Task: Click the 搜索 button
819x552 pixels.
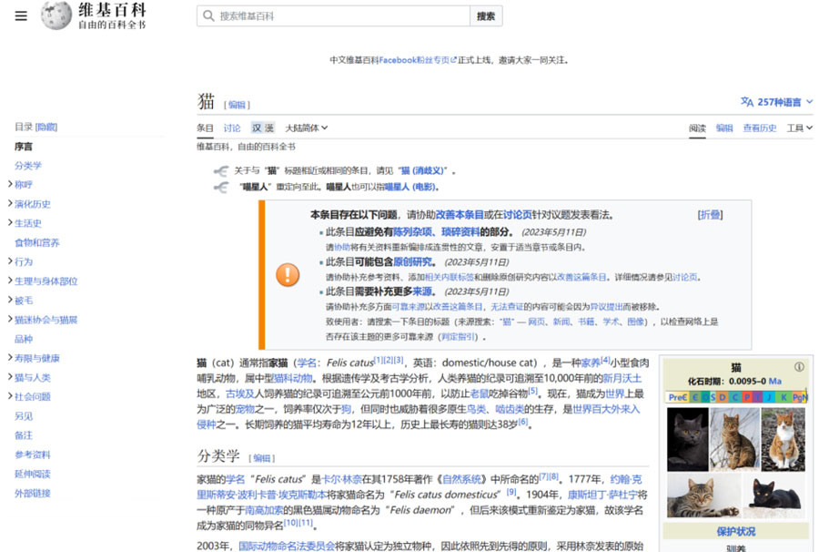Action: point(486,16)
